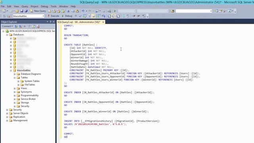Click the Connect Object Explorer plug icon
This screenshot has height=143, width=254.
pyautogui.click(x=16, y=26)
